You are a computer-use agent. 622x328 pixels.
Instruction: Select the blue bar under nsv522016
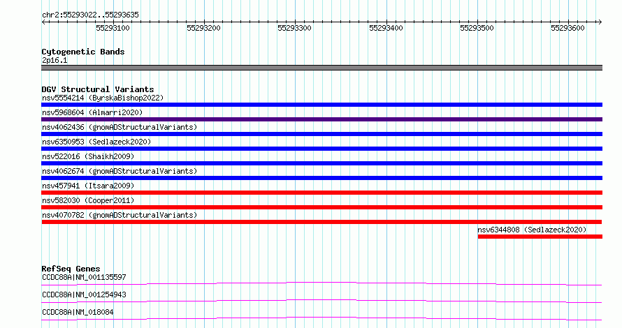pyautogui.click(x=321, y=163)
